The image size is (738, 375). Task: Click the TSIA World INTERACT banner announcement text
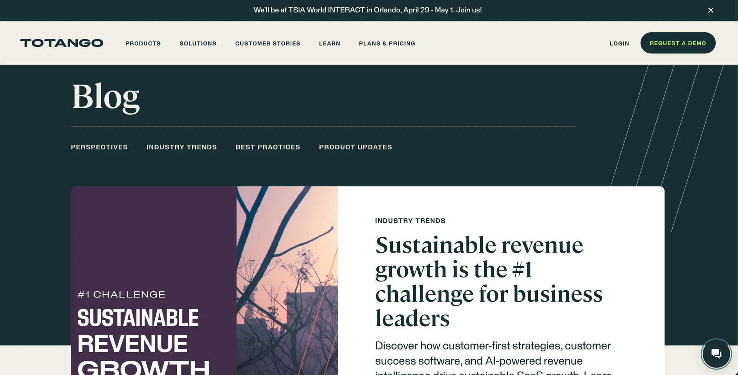click(367, 10)
